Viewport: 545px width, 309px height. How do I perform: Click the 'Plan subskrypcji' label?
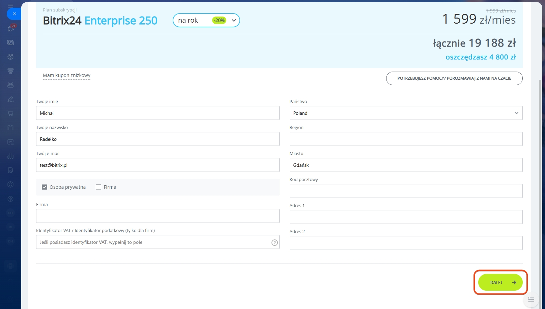60,10
